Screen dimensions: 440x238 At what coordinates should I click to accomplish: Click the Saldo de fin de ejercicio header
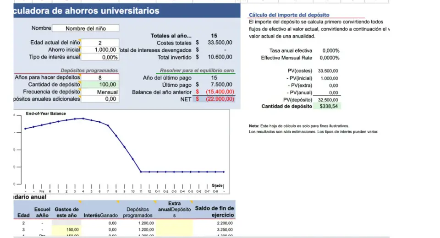pyautogui.click(x=214, y=211)
